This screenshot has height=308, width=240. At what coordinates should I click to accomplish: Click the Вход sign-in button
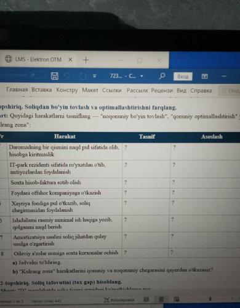pos(183,76)
